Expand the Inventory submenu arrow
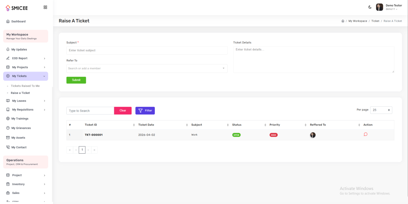This screenshot has height=204, width=408. click(44, 184)
